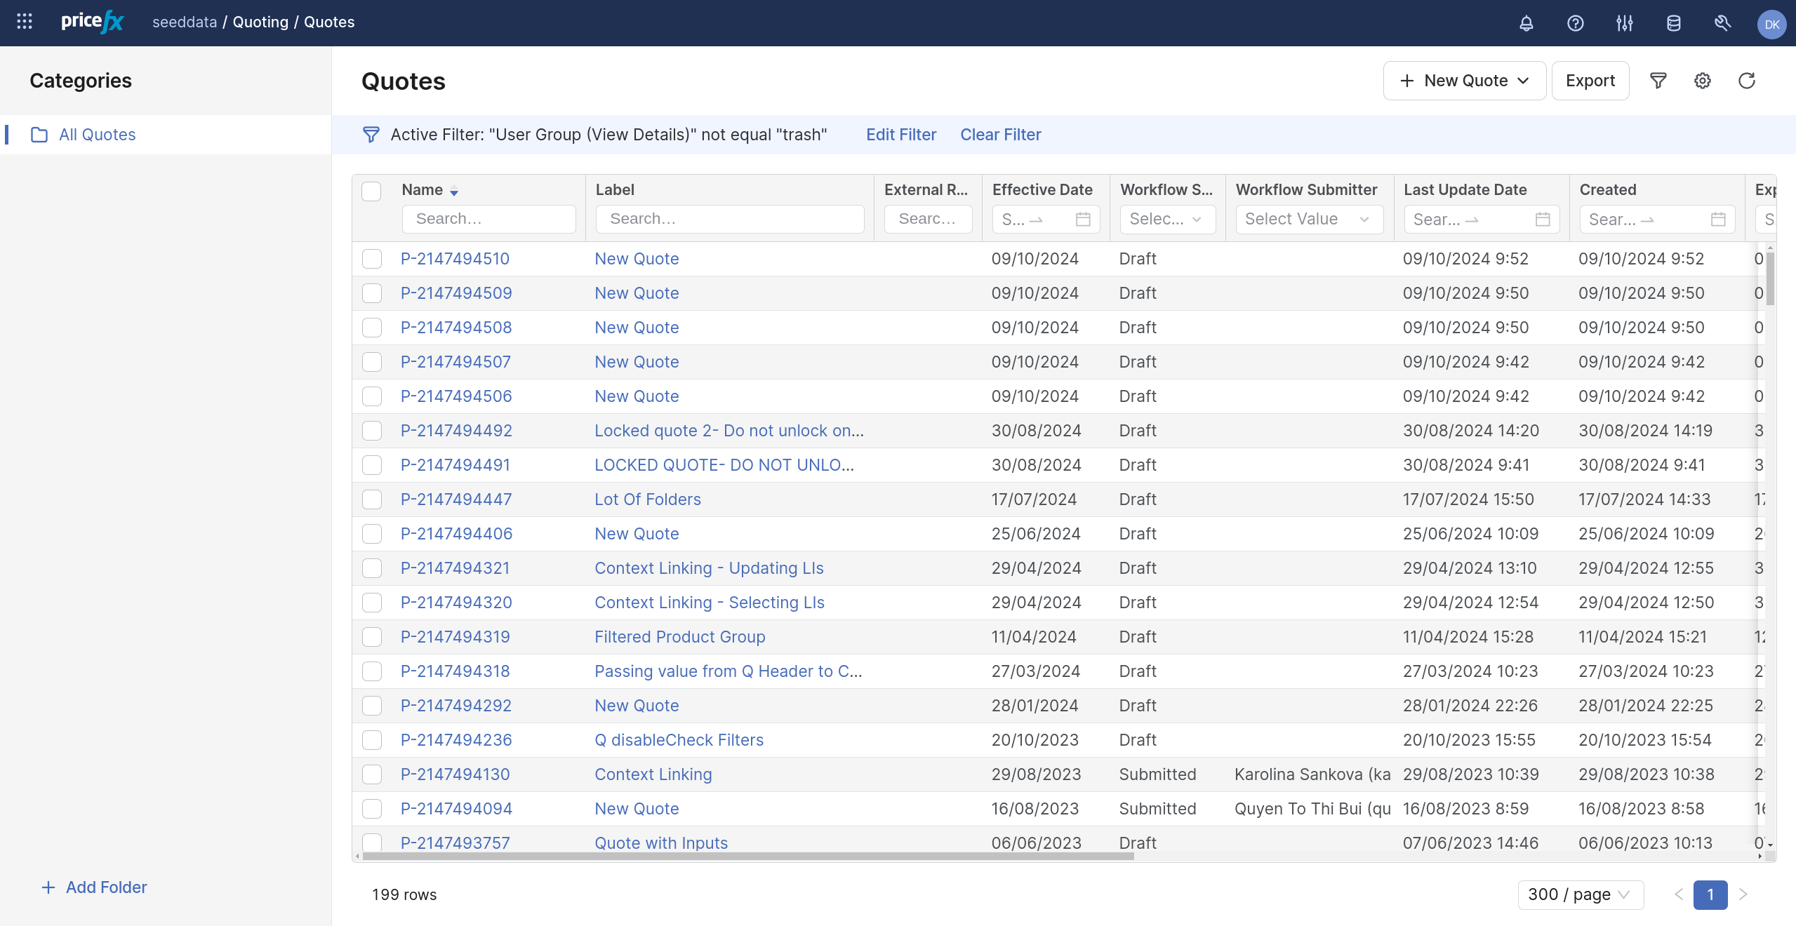Open table filter funnel icon
The width and height of the screenshot is (1796, 926).
pyautogui.click(x=1658, y=81)
